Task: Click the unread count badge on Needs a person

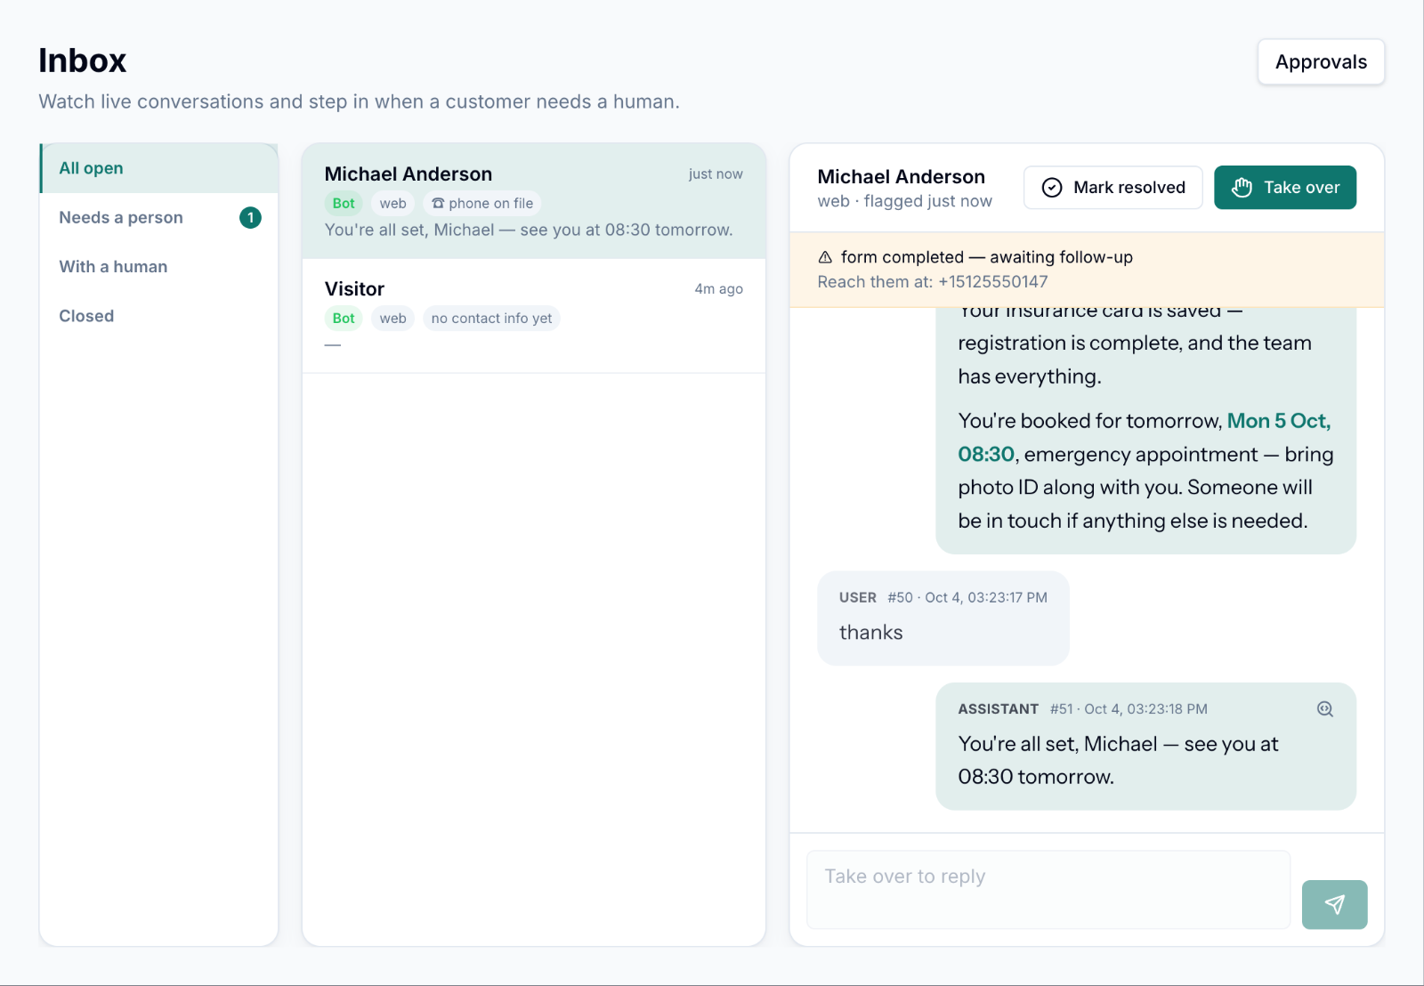Action: click(250, 217)
